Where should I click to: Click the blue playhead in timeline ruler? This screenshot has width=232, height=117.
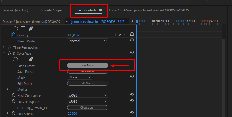pyautogui.click(x=137, y=22)
